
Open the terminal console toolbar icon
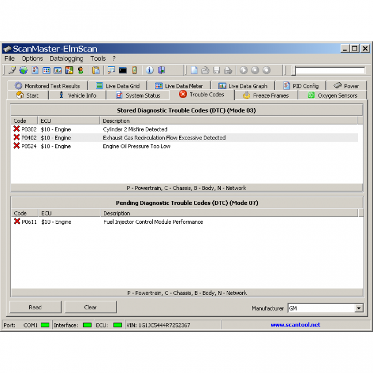(x=122, y=70)
